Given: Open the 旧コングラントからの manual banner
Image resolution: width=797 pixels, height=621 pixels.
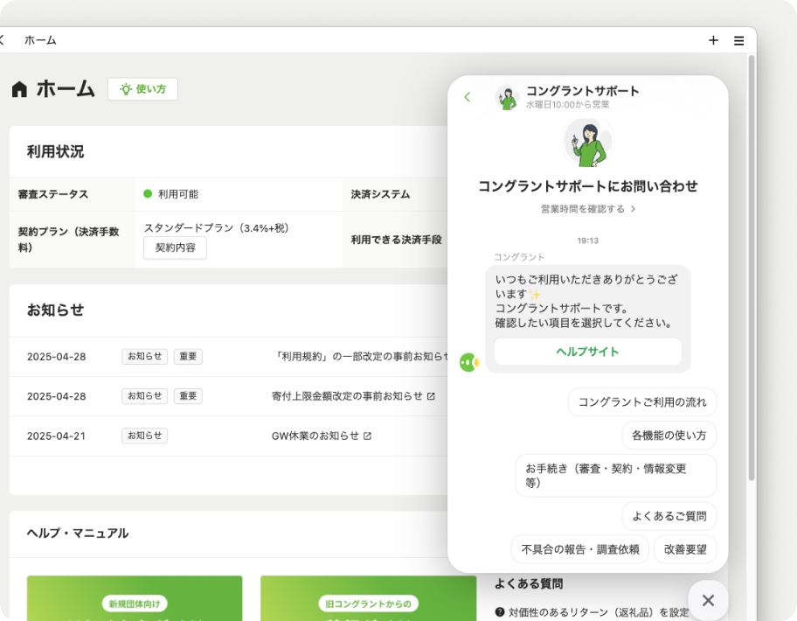Looking at the screenshot, I should pyautogui.click(x=369, y=598).
